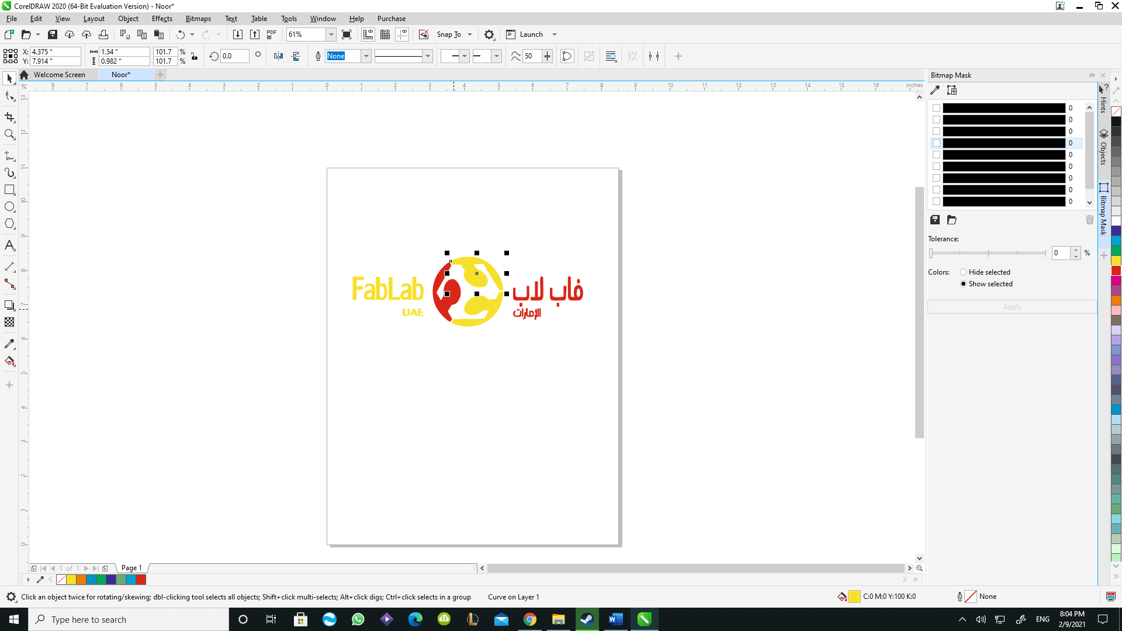1122x631 pixels.
Task: Click the Export icon
Action: click(x=255, y=34)
